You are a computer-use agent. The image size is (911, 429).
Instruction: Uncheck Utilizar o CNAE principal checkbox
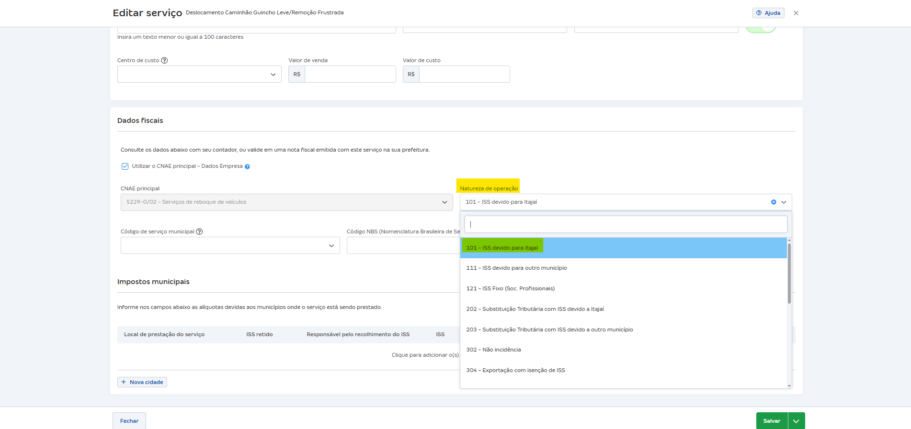point(125,166)
